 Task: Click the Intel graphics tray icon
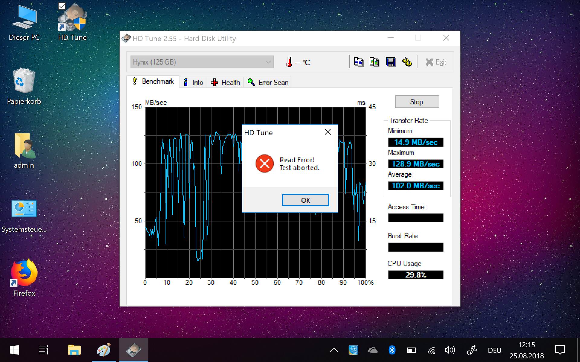[x=353, y=350]
